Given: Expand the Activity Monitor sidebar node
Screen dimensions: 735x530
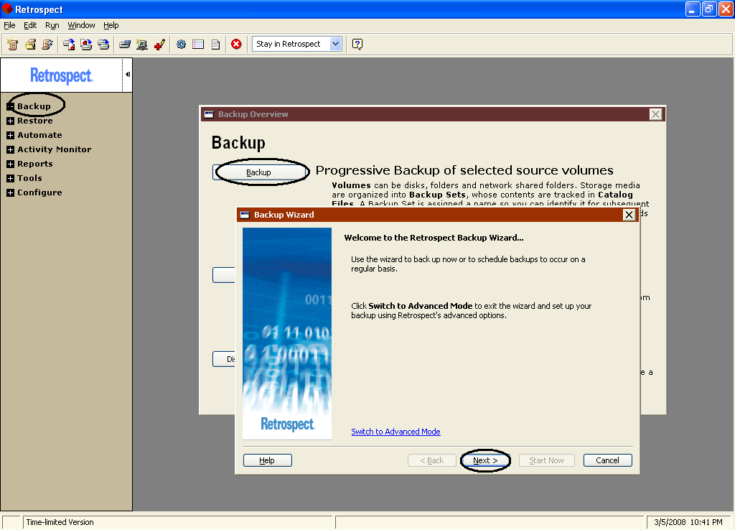Looking at the screenshot, I should coord(10,149).
